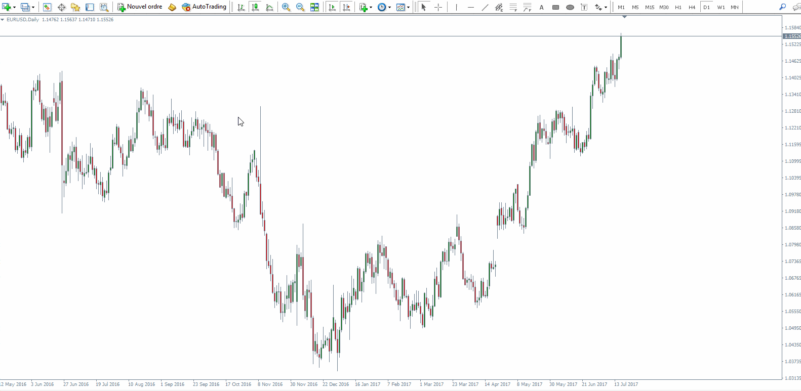The width and height of the screenshot is (801, 391).
Task: Toggle the AutoTrading button
Action: coord(204,7)
